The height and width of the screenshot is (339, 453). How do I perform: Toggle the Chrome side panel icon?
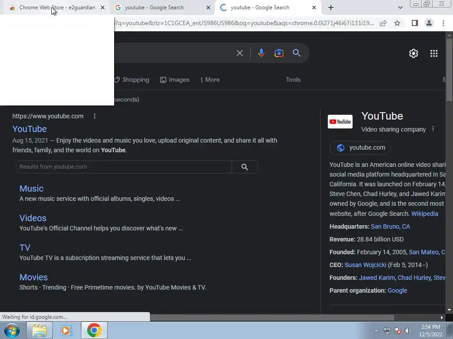(x=415, y=23)
